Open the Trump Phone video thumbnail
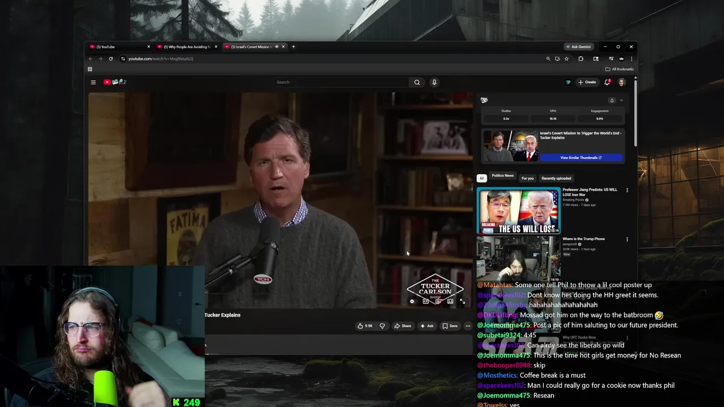The height and width of the screenshot is (407, 724). [x=519, y=258]
